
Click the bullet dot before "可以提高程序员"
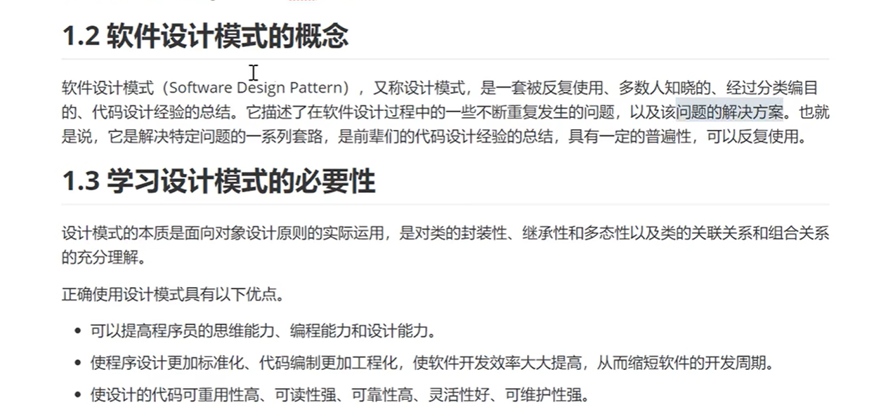point(77,331)
